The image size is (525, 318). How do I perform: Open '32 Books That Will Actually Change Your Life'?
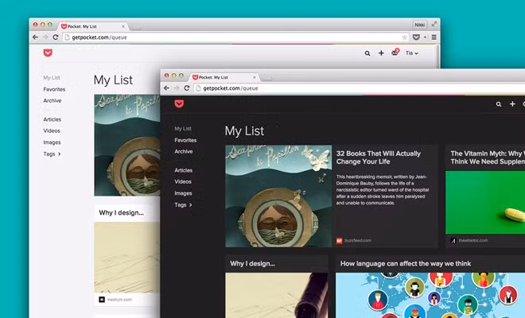click(x=379, y=157)
